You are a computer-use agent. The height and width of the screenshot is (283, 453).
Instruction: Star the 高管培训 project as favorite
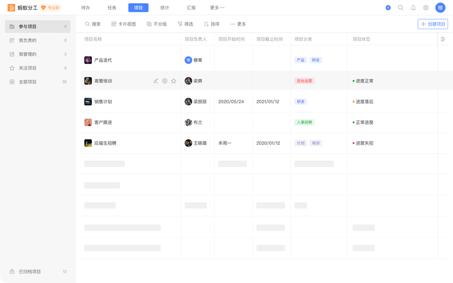[173, 81]
